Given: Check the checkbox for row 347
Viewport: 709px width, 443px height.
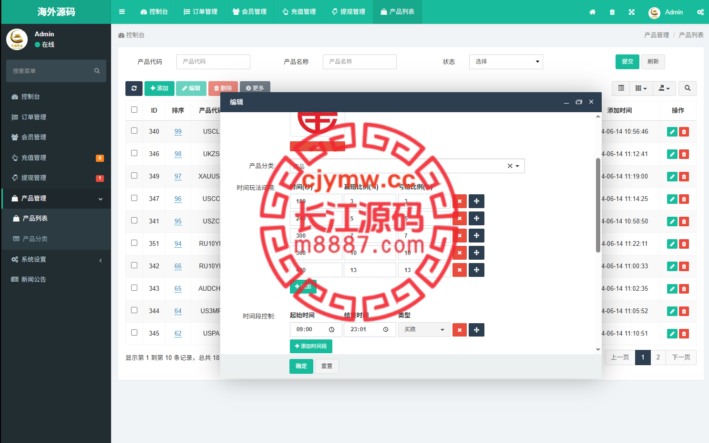Looking at the screenshot, I should click(134, 198).
